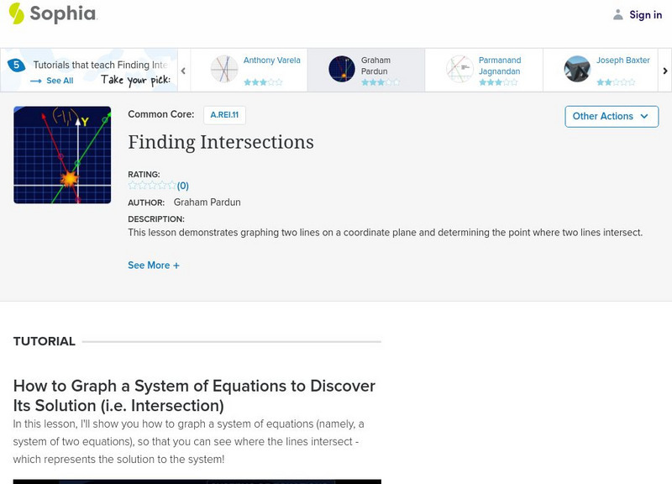
Task: Click Parmanand Jagnandan's name link
Action: (500, 66)
